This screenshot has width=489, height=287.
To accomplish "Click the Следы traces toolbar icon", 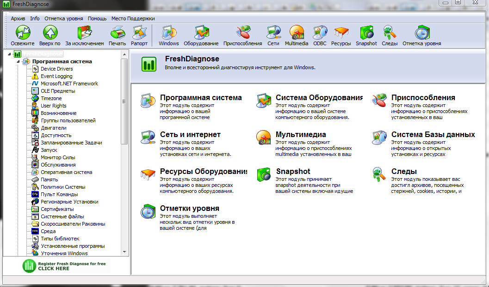I will (390, 33).
